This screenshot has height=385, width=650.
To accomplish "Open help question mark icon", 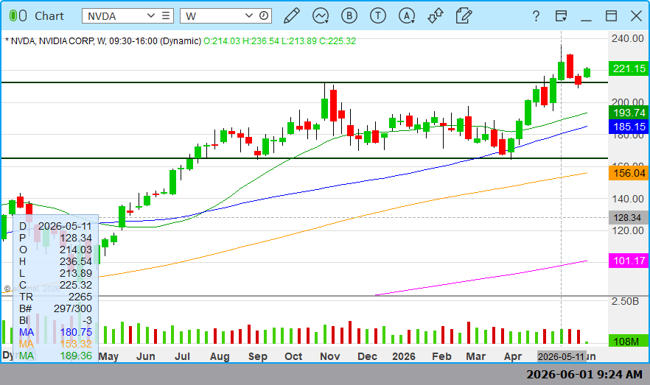I will pyautogui.click(x=536, y=16).
